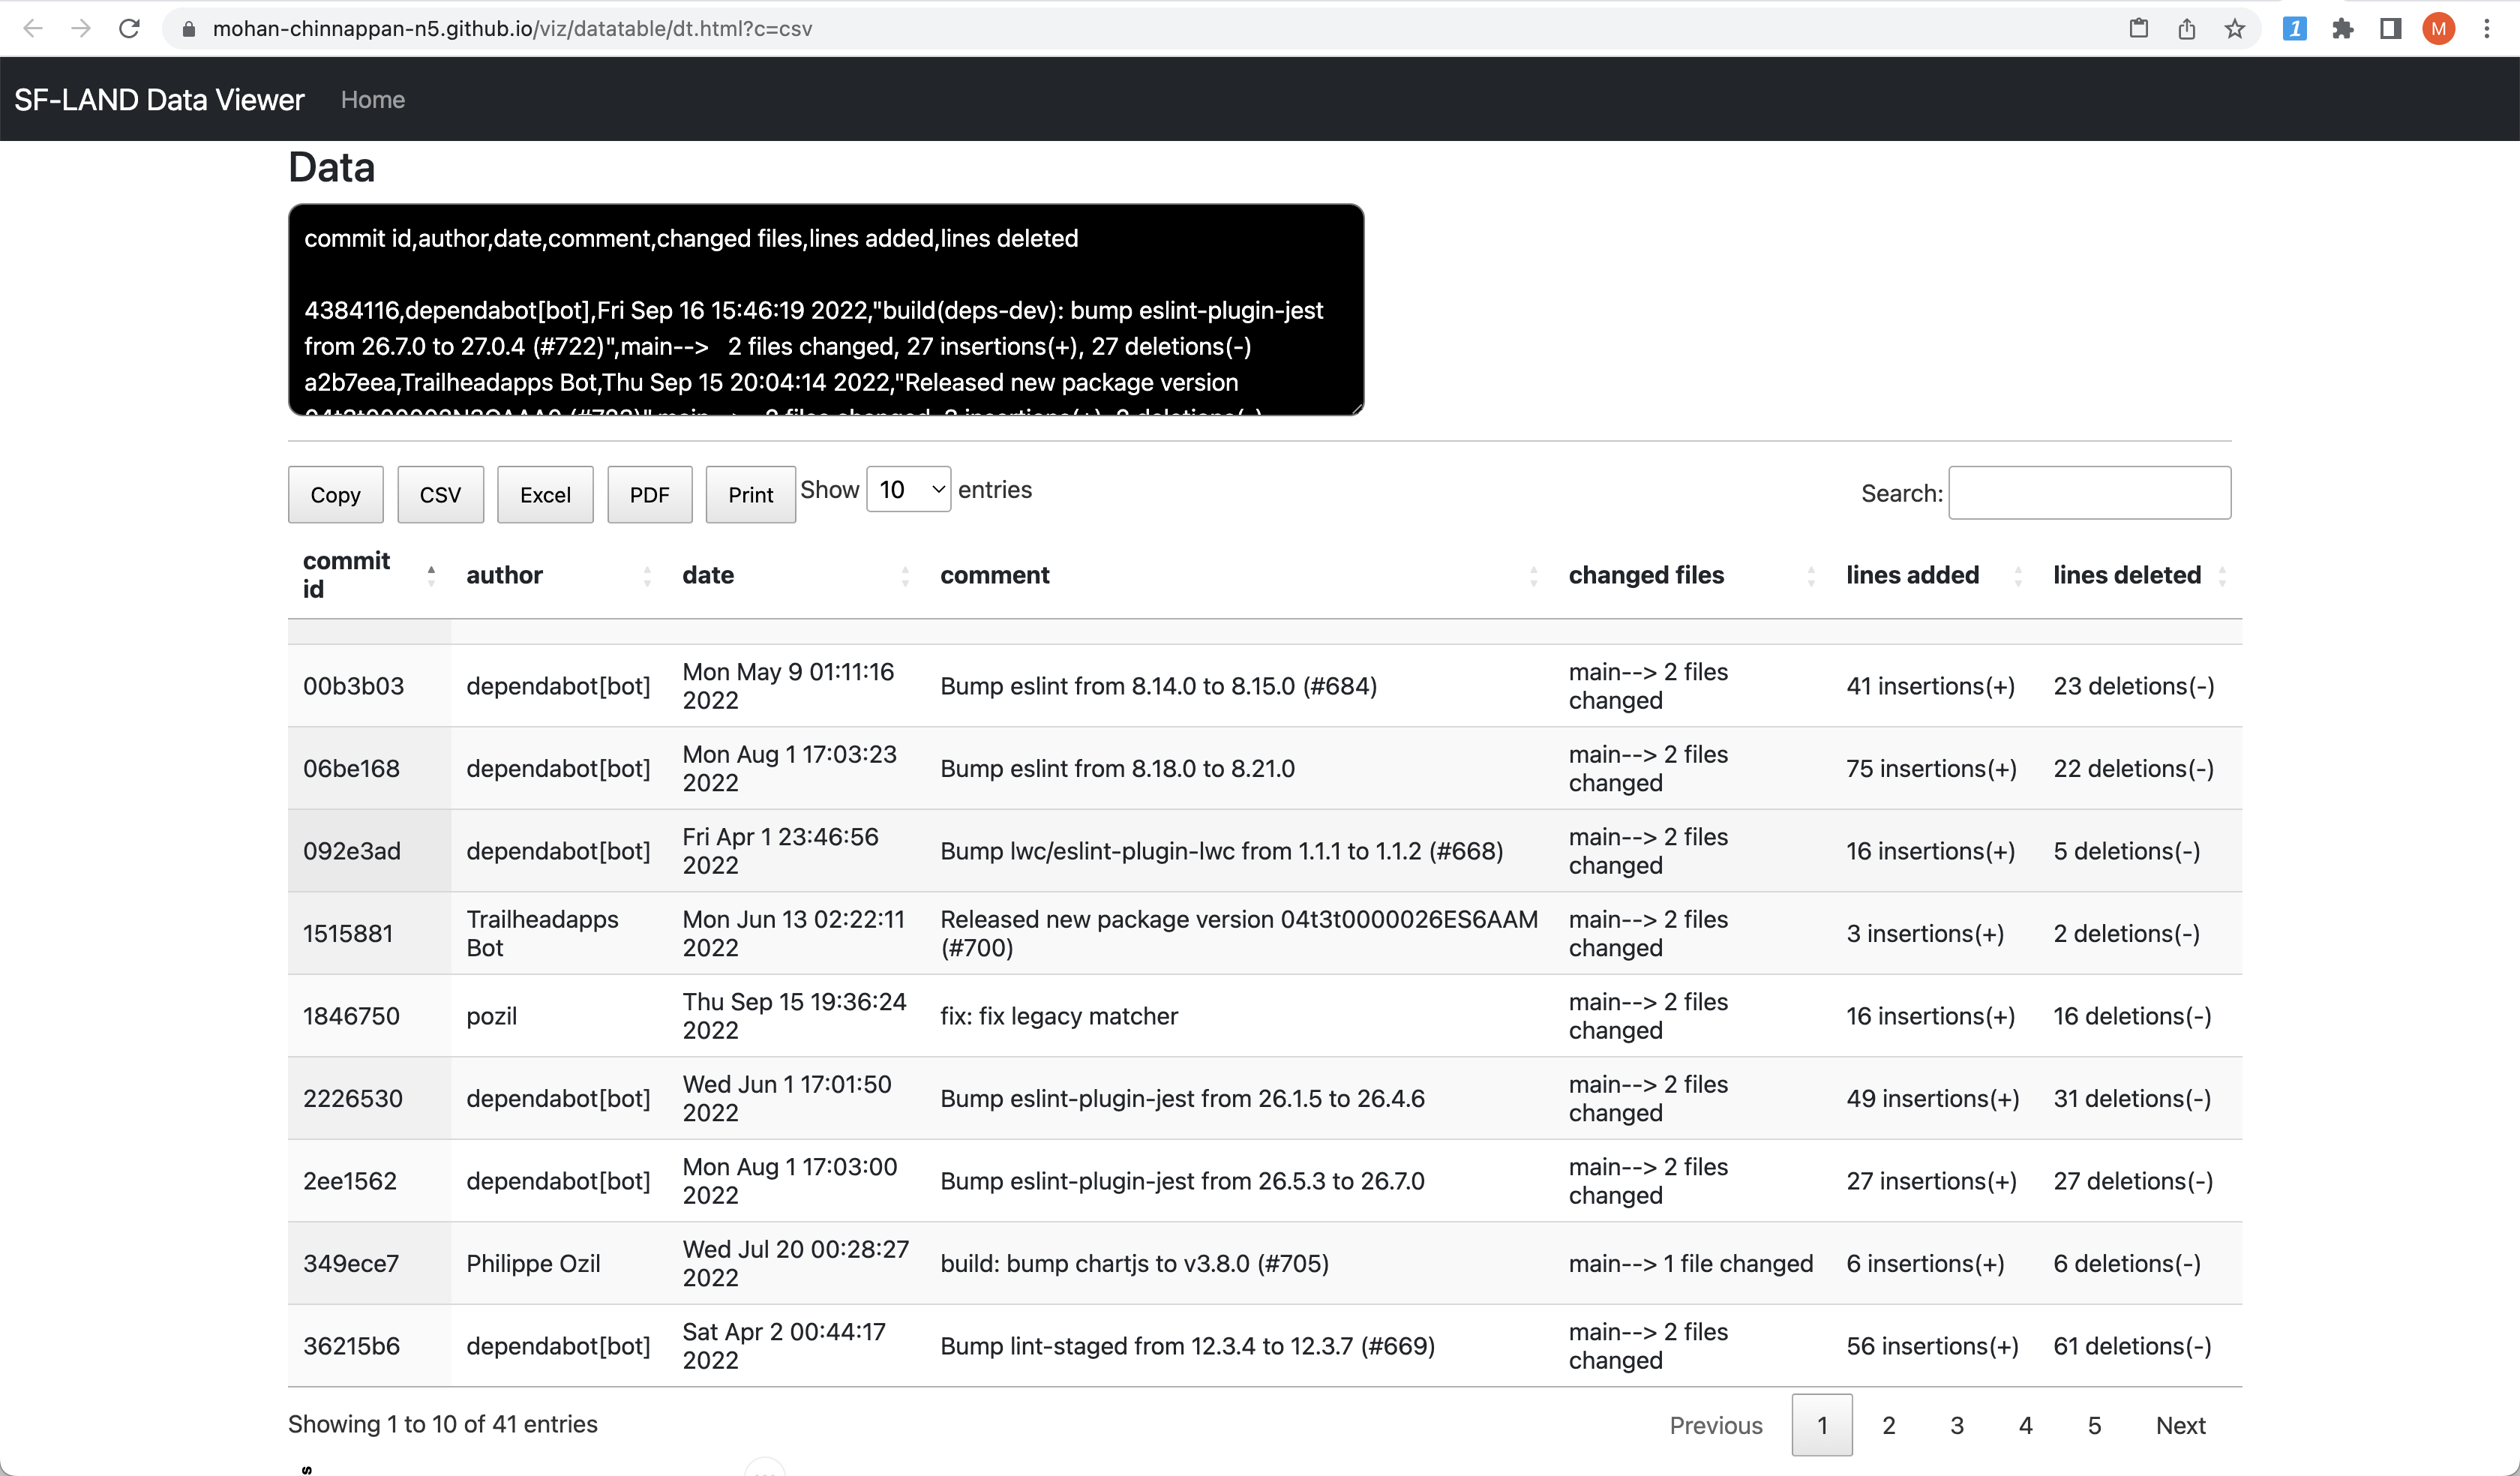Click the padlock site info icon
This screenshot has width=2520, height=1476.
(188, 29)
